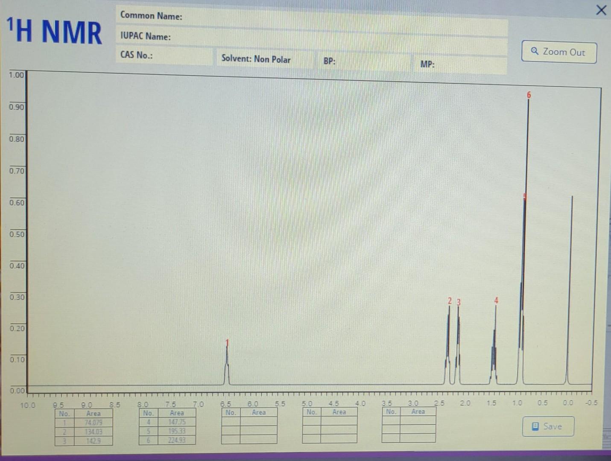Image resolution: width=611 pixels, height=461 pixels.
Task: Select peak marker 1 near 6.5 ppm
Action: click(227, 342)
